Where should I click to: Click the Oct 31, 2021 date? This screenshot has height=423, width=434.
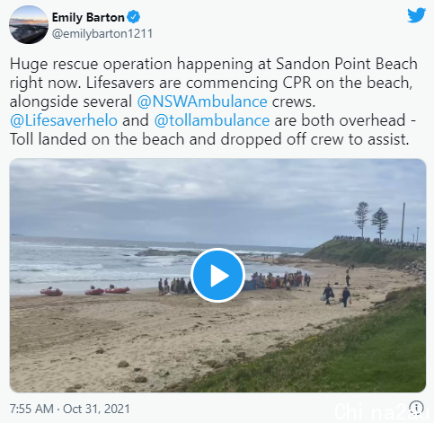coord(96,409)
